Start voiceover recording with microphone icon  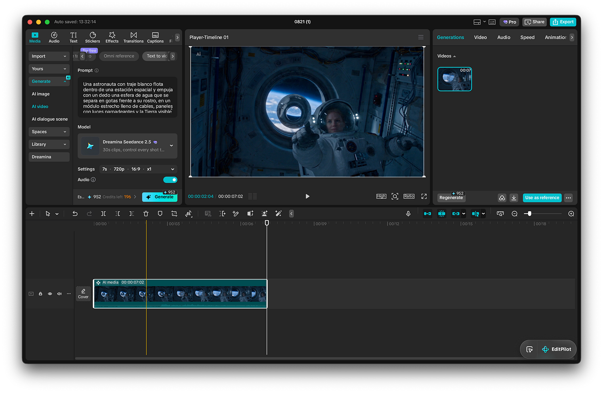(408, 214)
